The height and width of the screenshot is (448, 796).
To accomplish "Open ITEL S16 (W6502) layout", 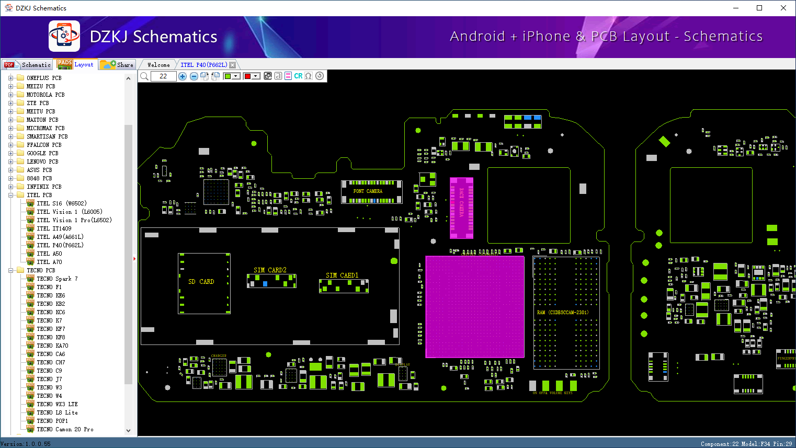I will [x=62, y=203].
